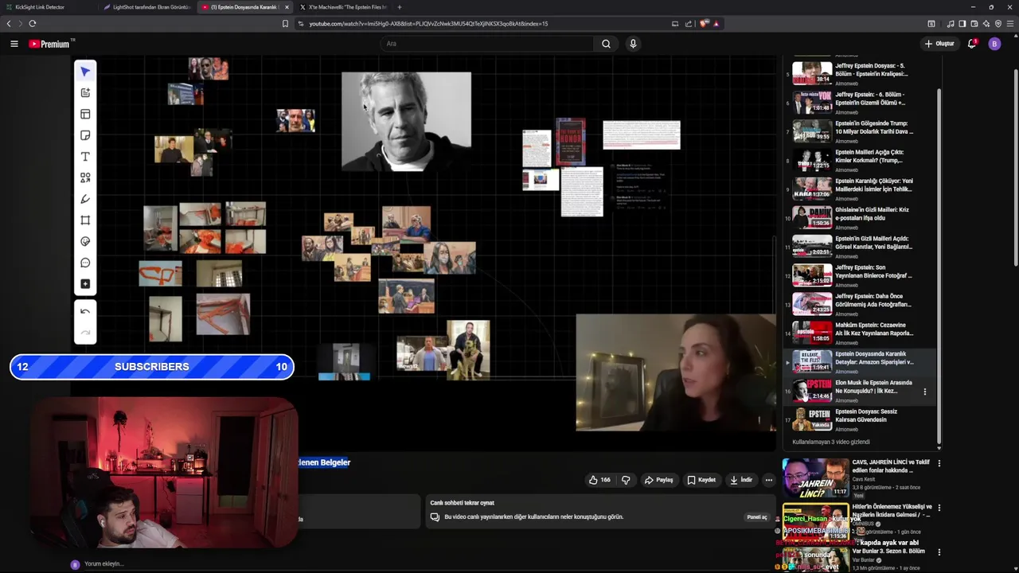Image resolution: width=1019 pixels, height=573 pixels.
Task: Click the Oluştur create button
Action: (x=939, y=44)
